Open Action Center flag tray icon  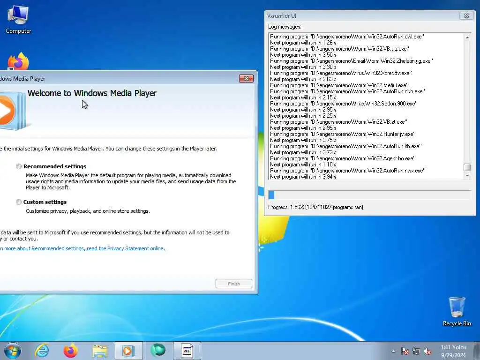pyautogui.click(x=405, y=352)
